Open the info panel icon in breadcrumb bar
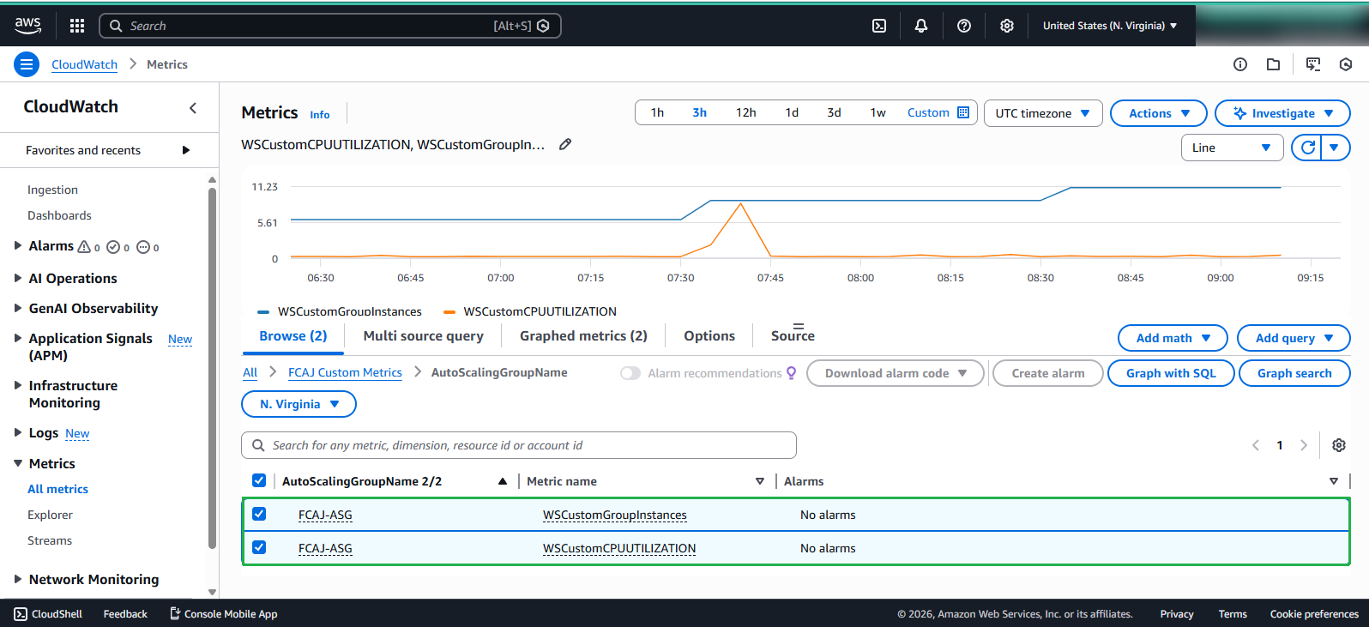The image size is (1369, 627). (1240, 64)
